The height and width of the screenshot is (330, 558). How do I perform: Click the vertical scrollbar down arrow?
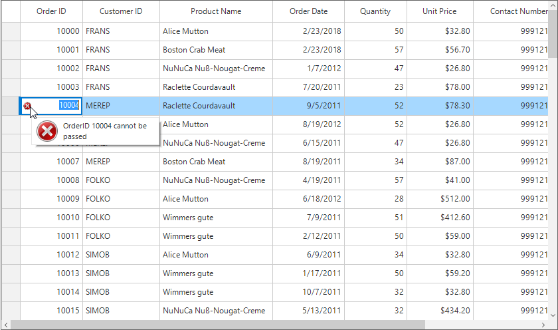553,315
